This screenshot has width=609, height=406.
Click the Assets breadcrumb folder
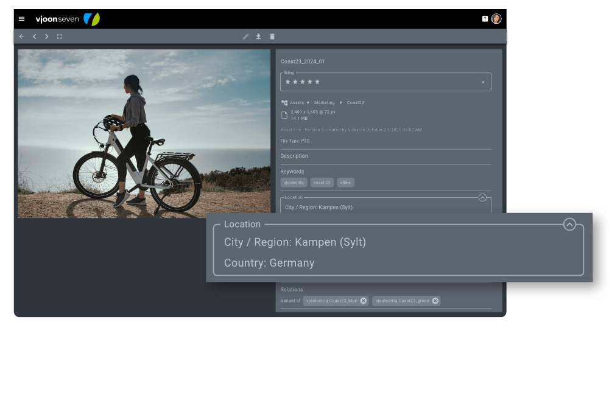click(297, 103)
